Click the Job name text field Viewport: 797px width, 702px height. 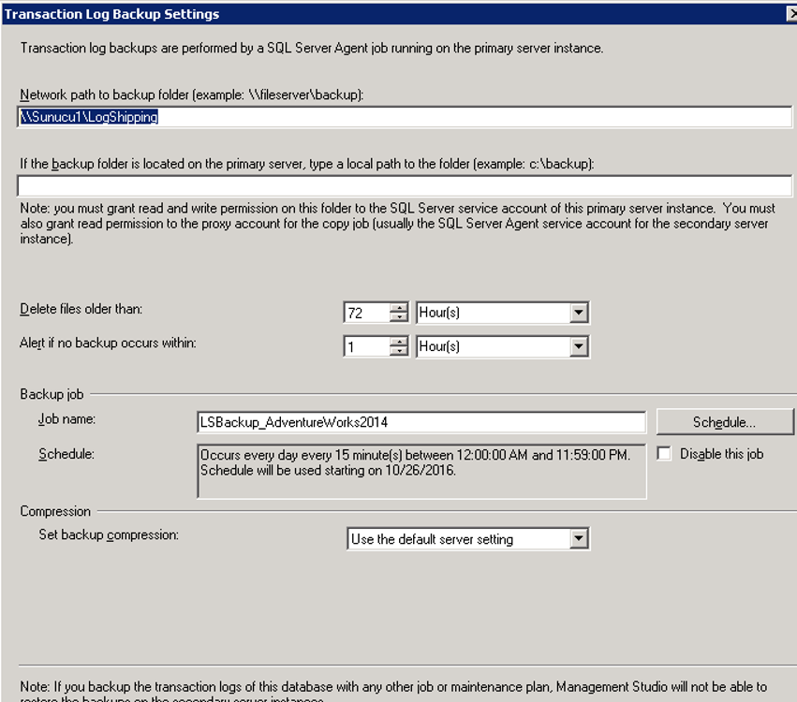421,422
